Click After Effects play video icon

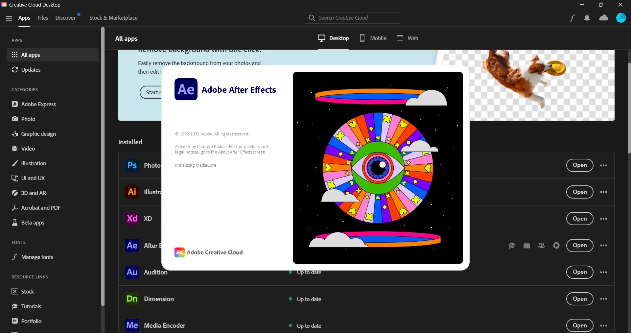point(556,246)
